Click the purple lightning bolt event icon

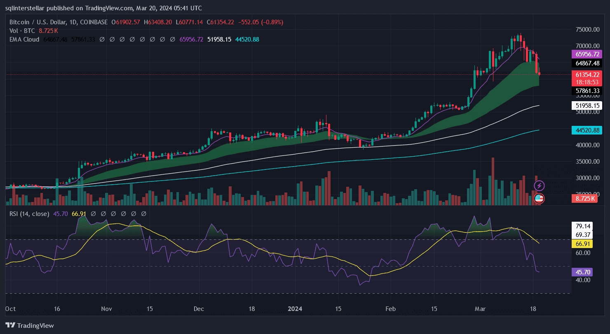coord(539,186)
